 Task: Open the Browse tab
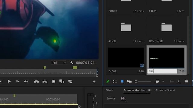111,98
